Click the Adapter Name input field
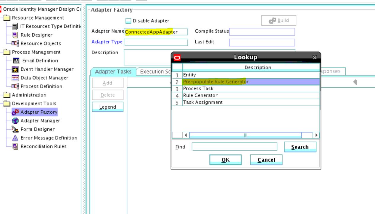 click(x=156, y=32)
